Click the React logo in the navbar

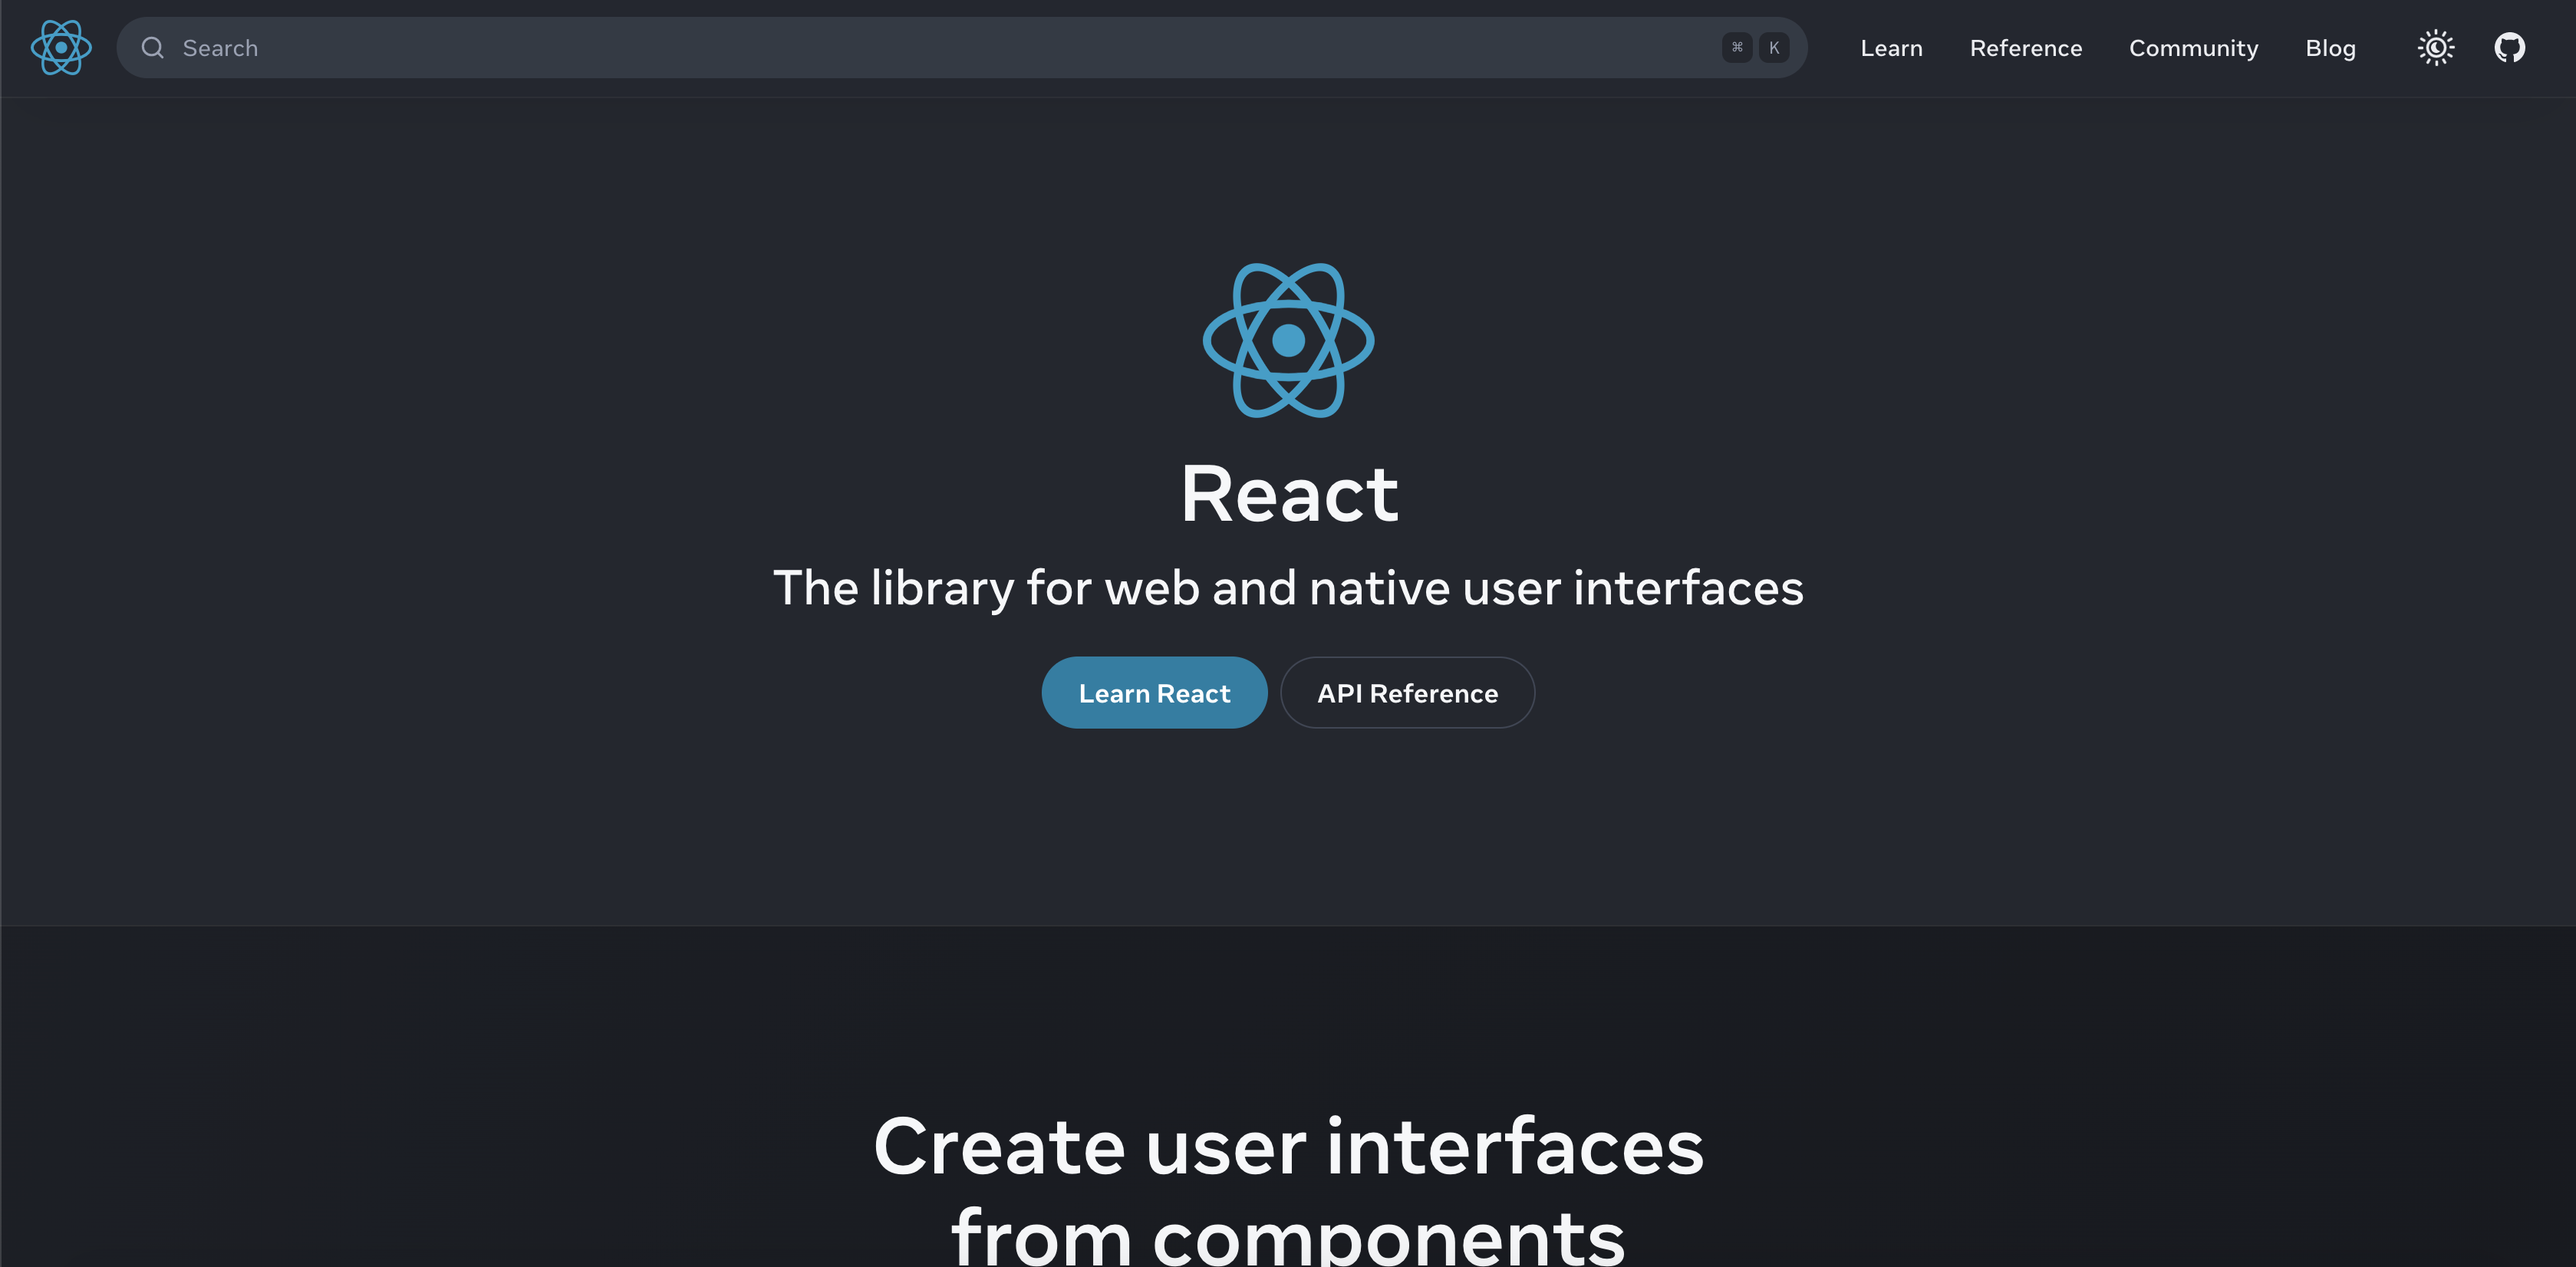pyautogui.click(x=61, y=48)
